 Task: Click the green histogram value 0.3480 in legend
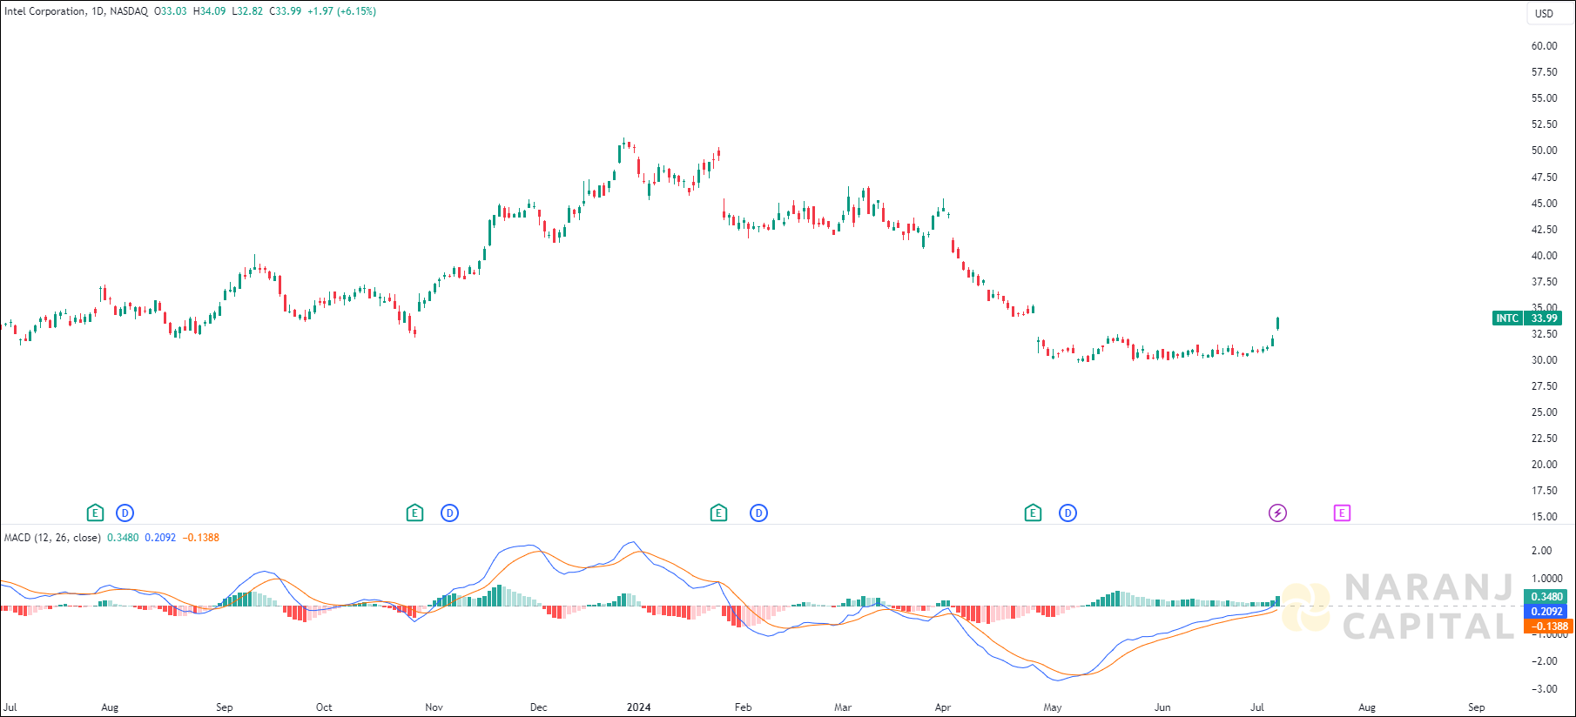click(123, 538)
